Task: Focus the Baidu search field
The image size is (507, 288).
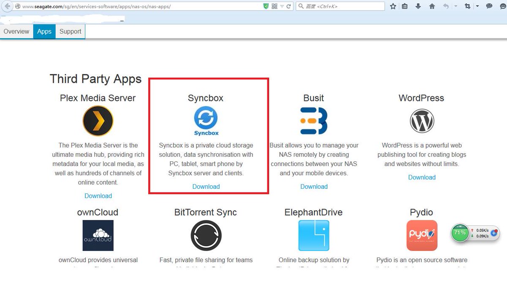Action: (x=341, y=6)
